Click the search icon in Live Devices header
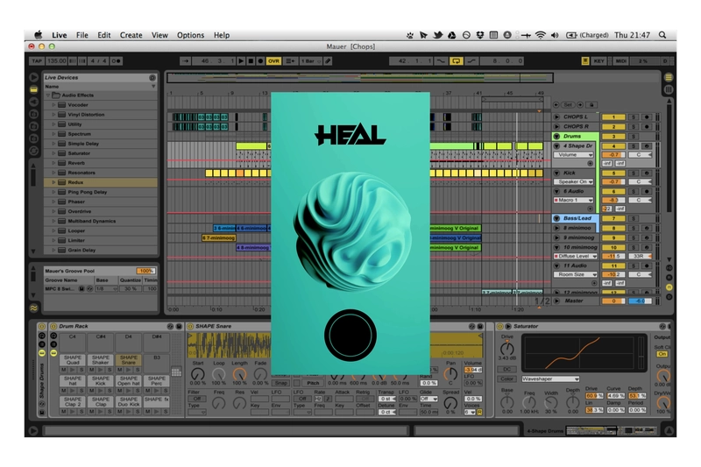The image size is (701, 467). pos(152,77)
